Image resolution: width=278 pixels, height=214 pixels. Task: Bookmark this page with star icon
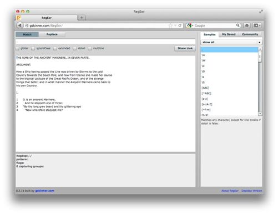(x=170, y=26)
